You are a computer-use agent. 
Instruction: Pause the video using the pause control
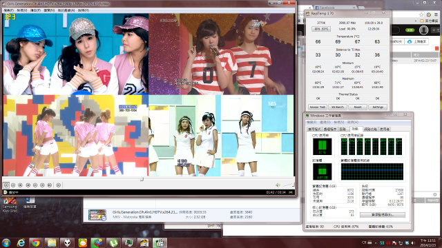tap(13, 185)
